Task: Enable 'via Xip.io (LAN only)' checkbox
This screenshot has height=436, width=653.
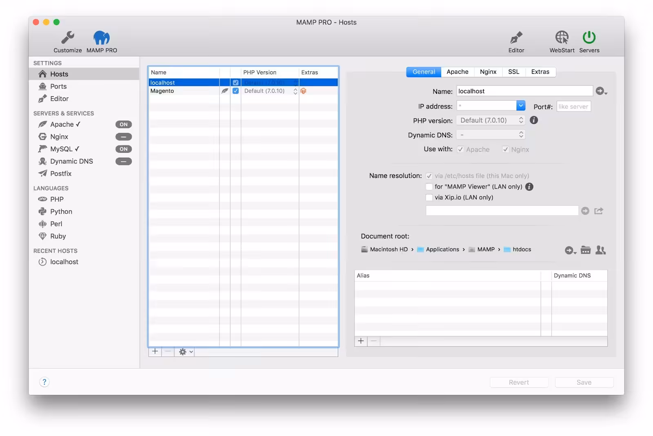Action: click(x=429, y=197)
